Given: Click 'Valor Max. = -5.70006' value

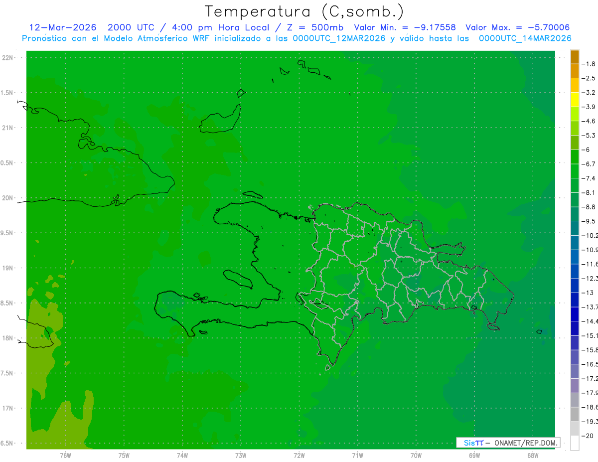Looking at the screenshot, I should 518,27.
